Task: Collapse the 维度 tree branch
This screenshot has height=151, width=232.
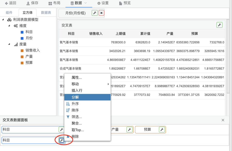Action: (9, 26)
